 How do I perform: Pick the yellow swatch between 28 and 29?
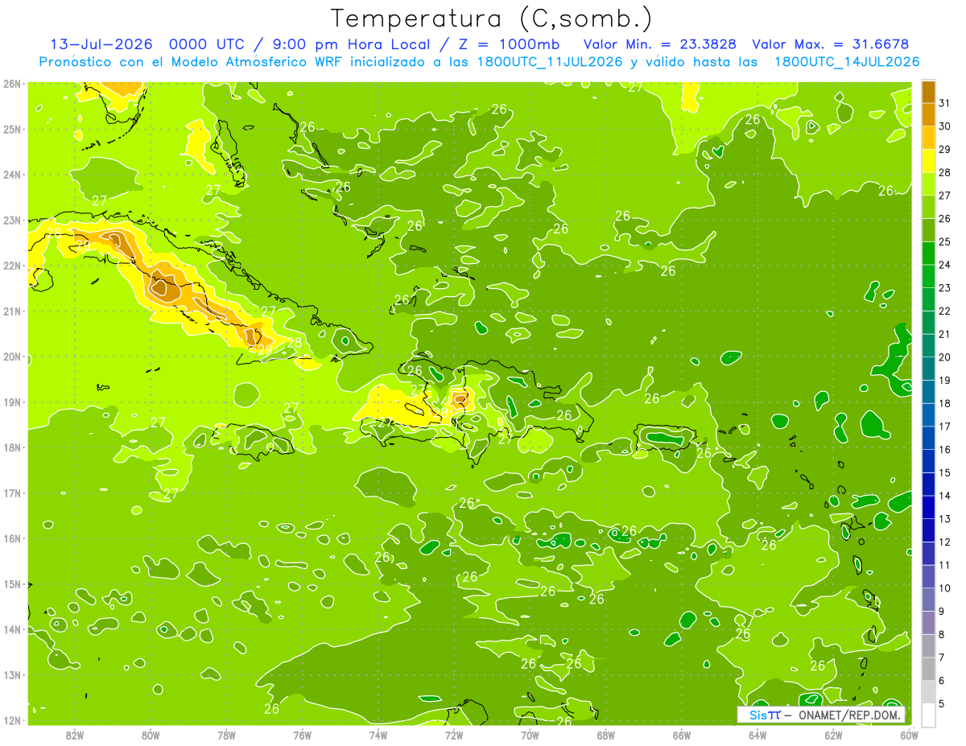[928, 160]
